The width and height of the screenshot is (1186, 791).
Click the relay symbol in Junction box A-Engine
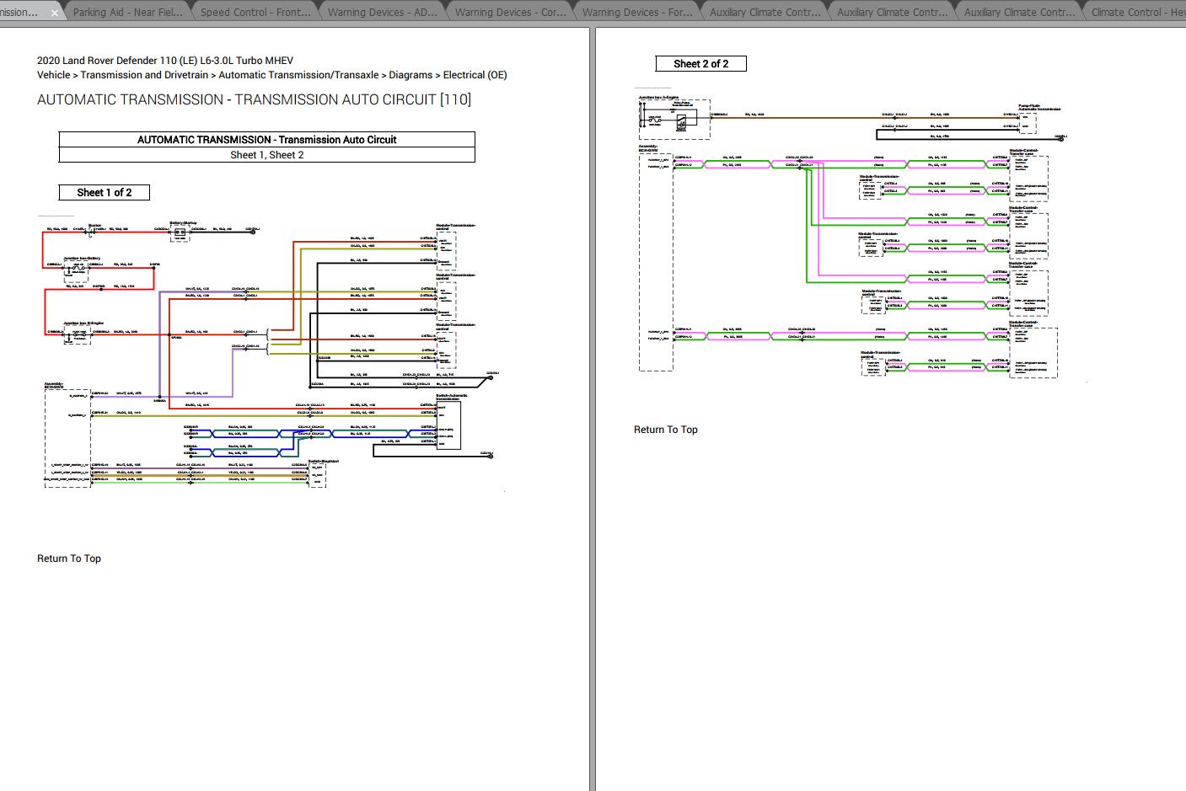click(x=682, y=121)
